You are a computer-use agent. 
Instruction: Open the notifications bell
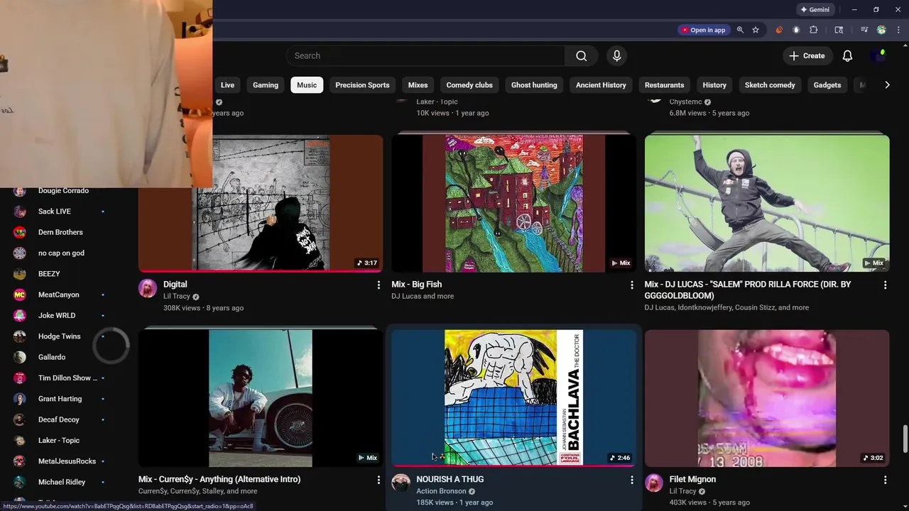click(847, 56)
